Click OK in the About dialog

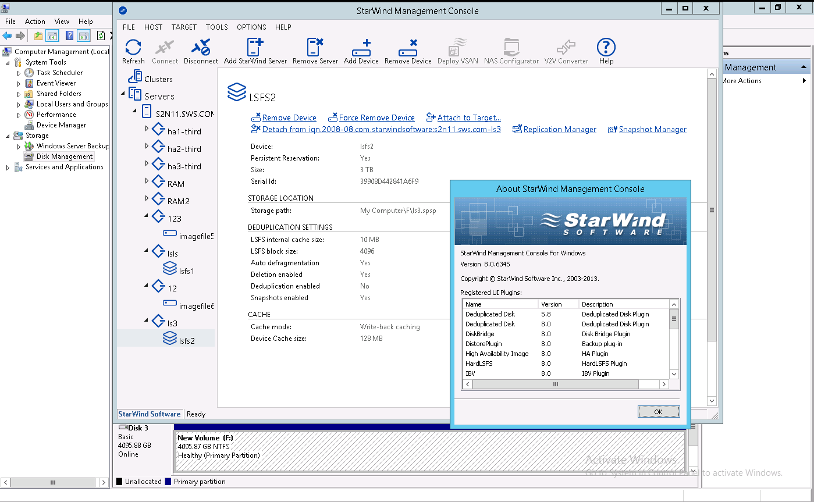659,411
